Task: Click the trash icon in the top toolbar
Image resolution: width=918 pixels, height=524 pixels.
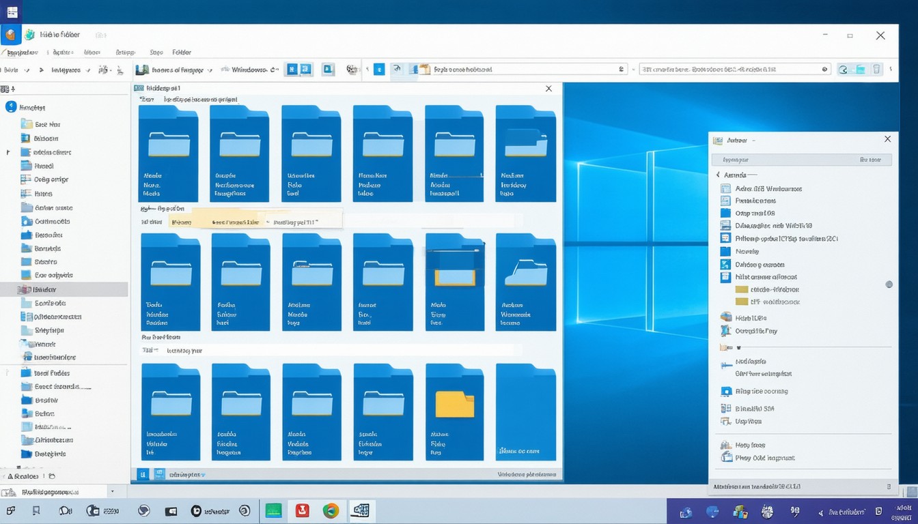Action: 877,69
